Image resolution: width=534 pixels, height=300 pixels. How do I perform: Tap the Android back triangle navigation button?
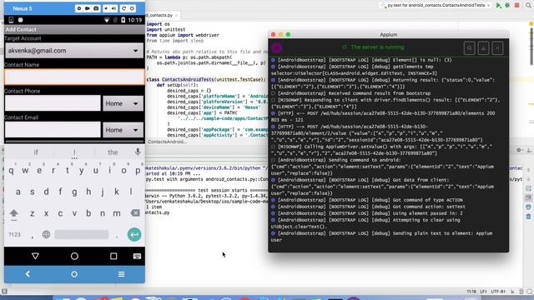pos(35,256)
